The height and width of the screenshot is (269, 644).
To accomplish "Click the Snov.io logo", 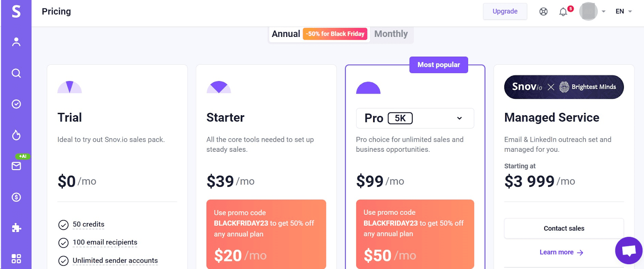I will coord(16,11).
